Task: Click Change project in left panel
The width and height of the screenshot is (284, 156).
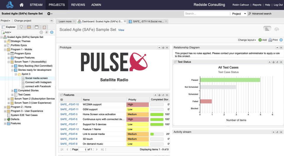Action: pos(23,21)
